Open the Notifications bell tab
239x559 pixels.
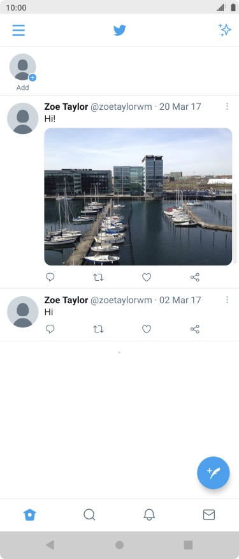pyautogui.click(x=149, y=515)
